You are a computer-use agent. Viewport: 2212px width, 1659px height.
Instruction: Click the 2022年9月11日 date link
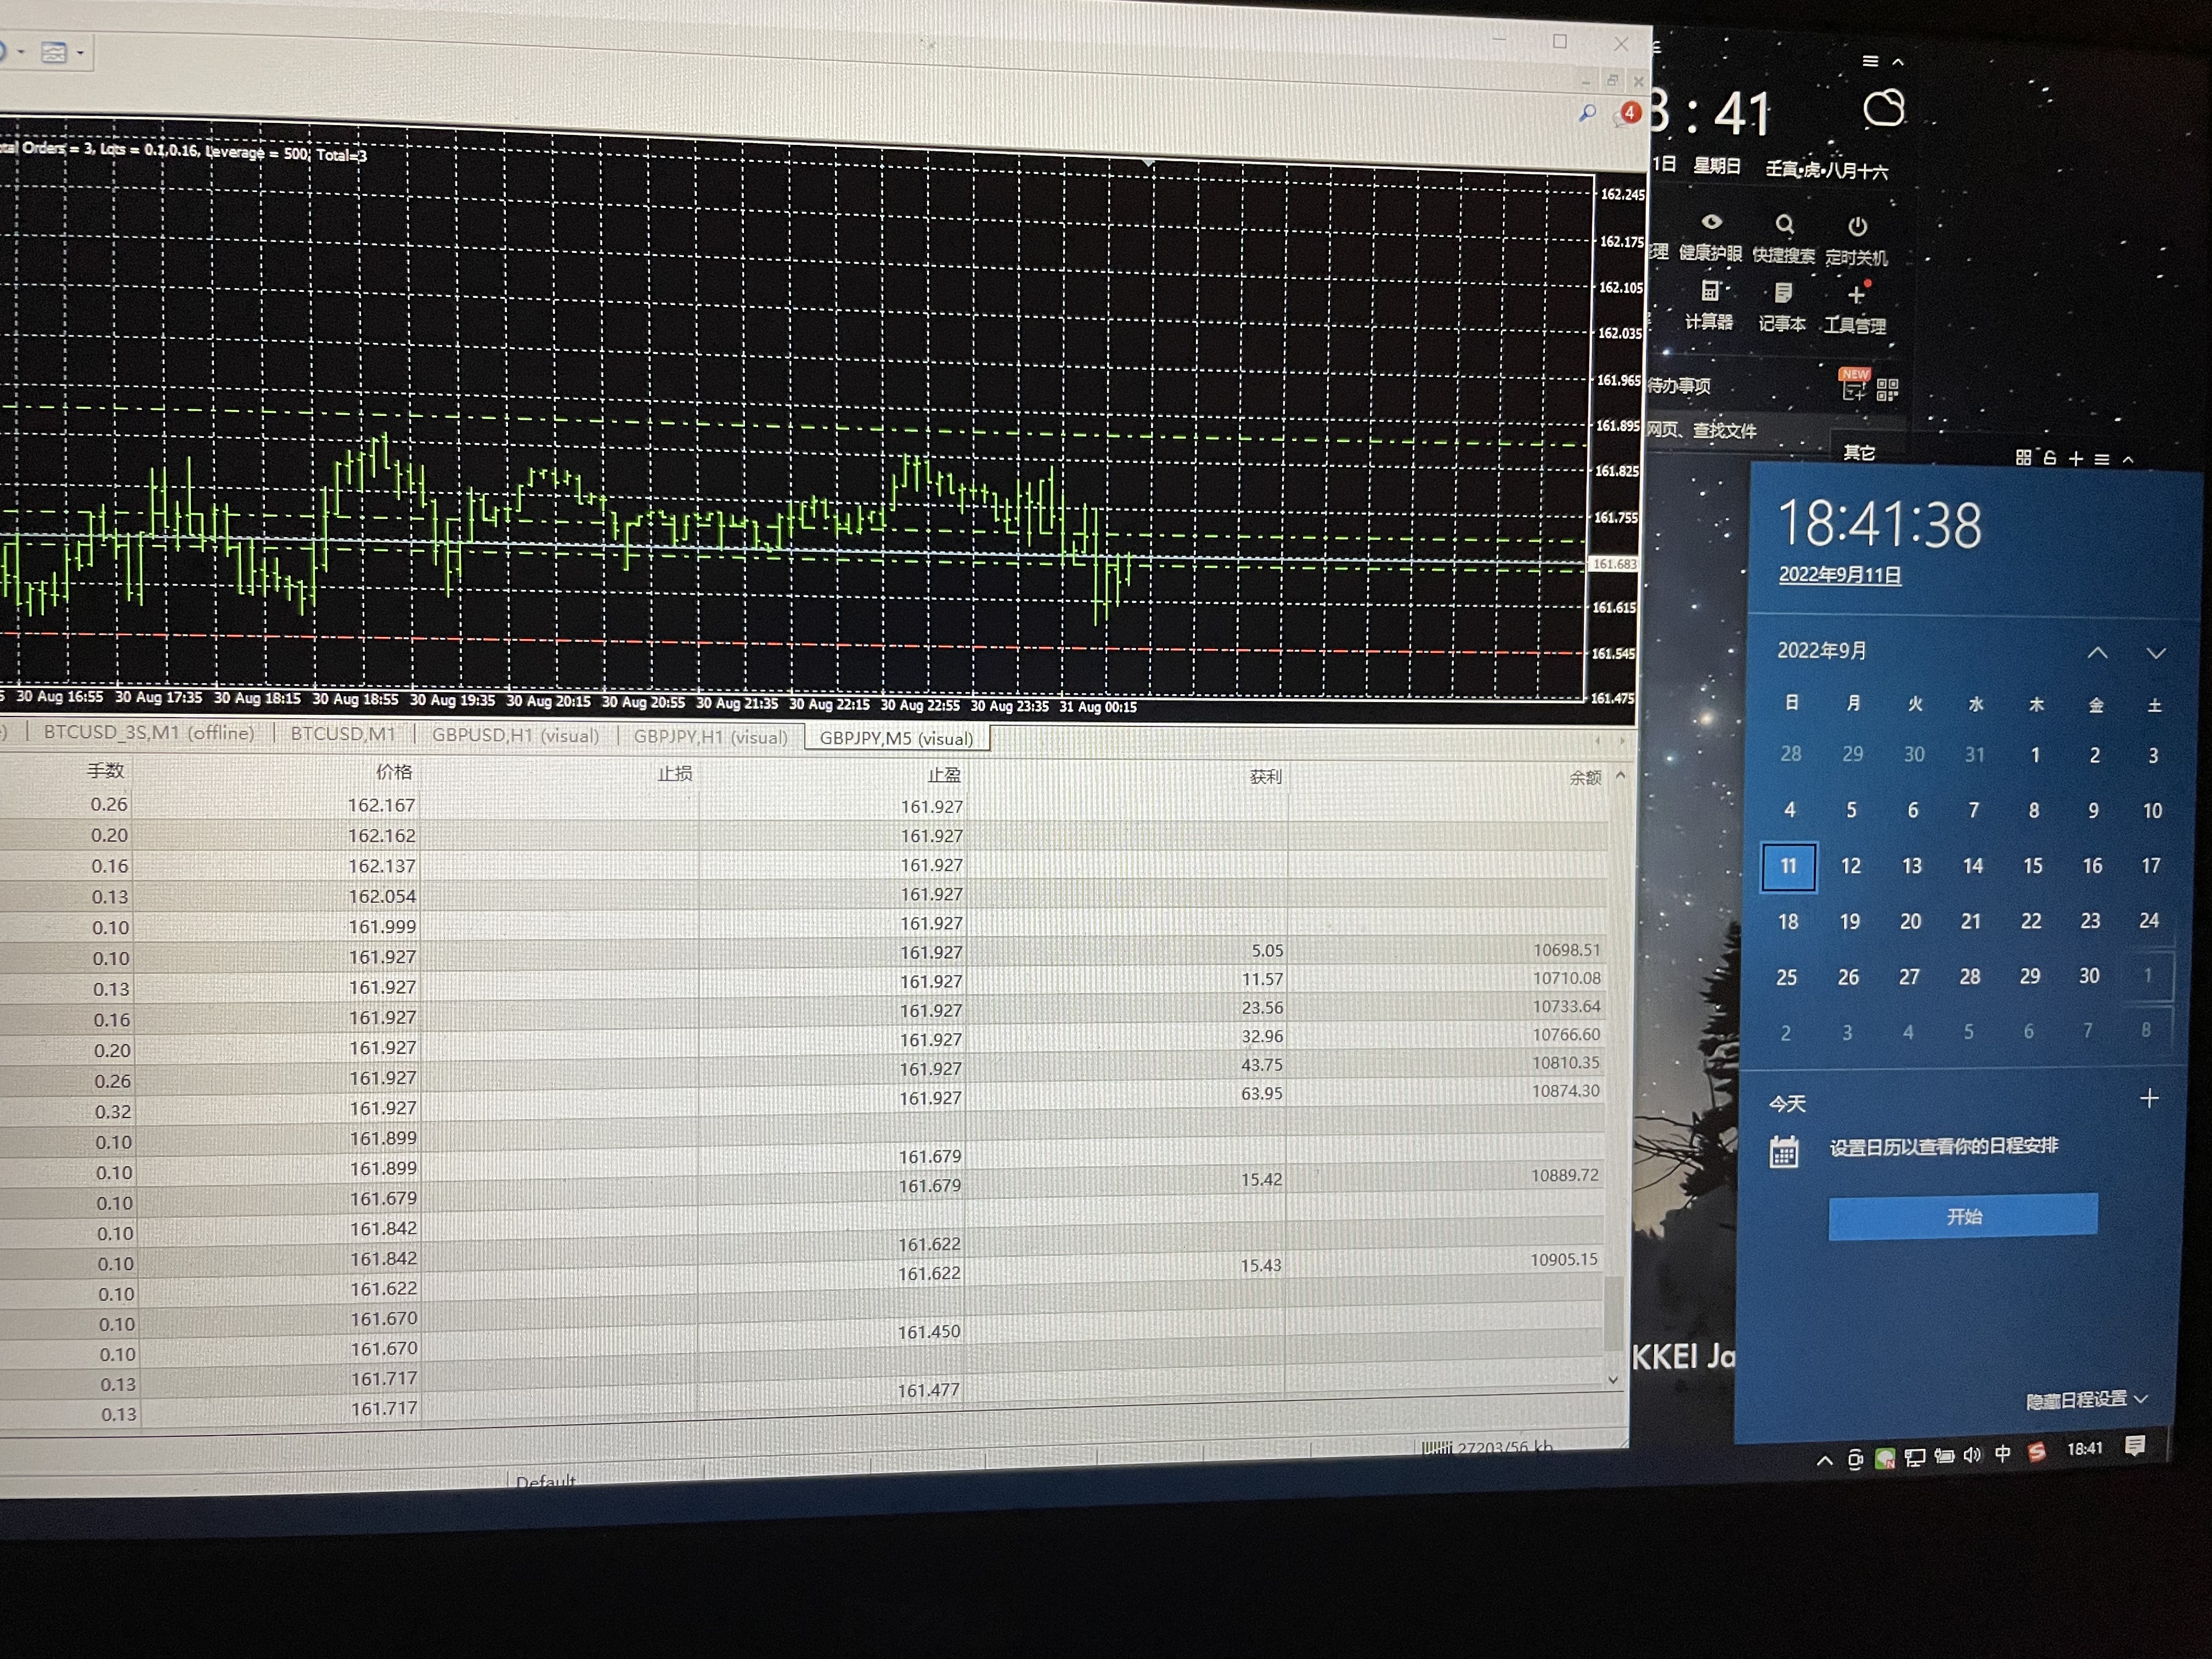click(1839, 575)
